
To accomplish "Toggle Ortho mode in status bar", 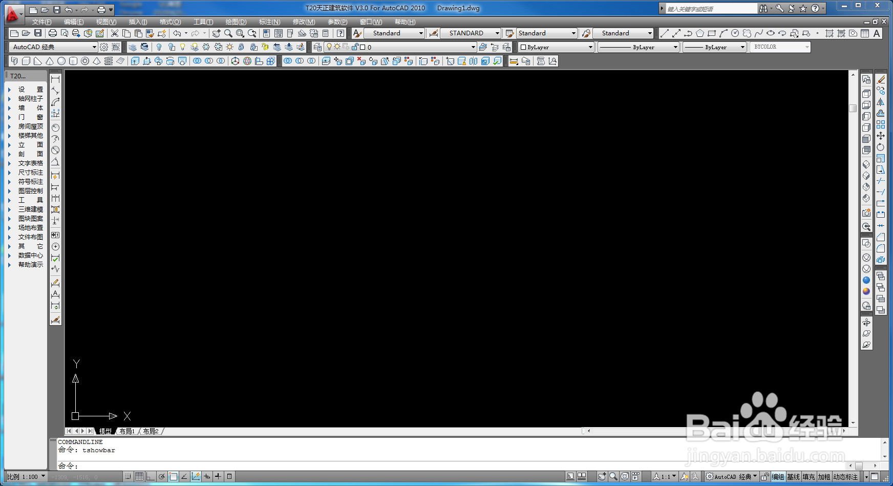I will pos(151,477).
